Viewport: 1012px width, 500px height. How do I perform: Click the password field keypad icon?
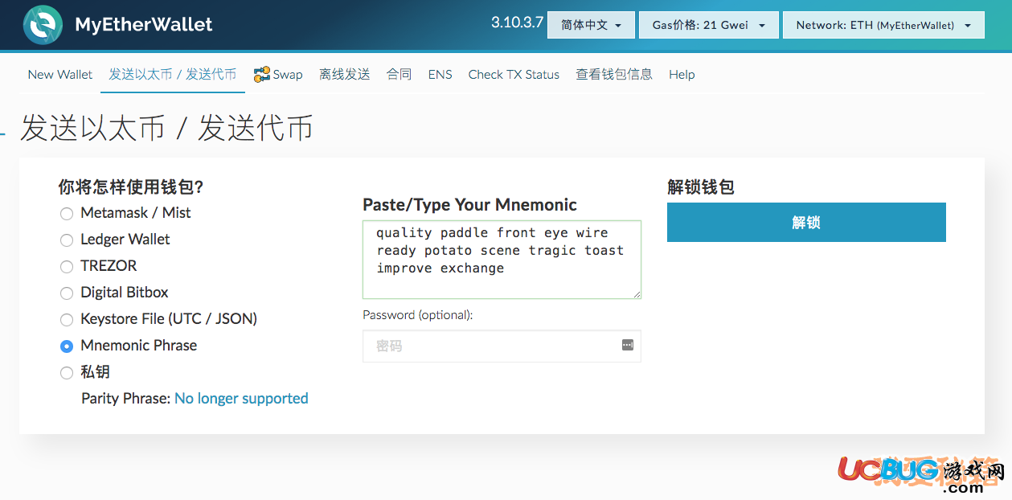628,345
